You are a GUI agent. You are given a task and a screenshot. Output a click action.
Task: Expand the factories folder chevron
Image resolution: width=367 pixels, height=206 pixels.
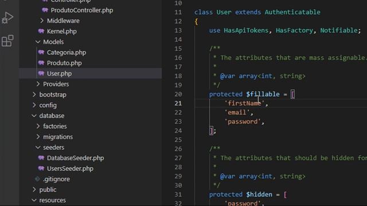pyautogui.click(x=38, y=126)
